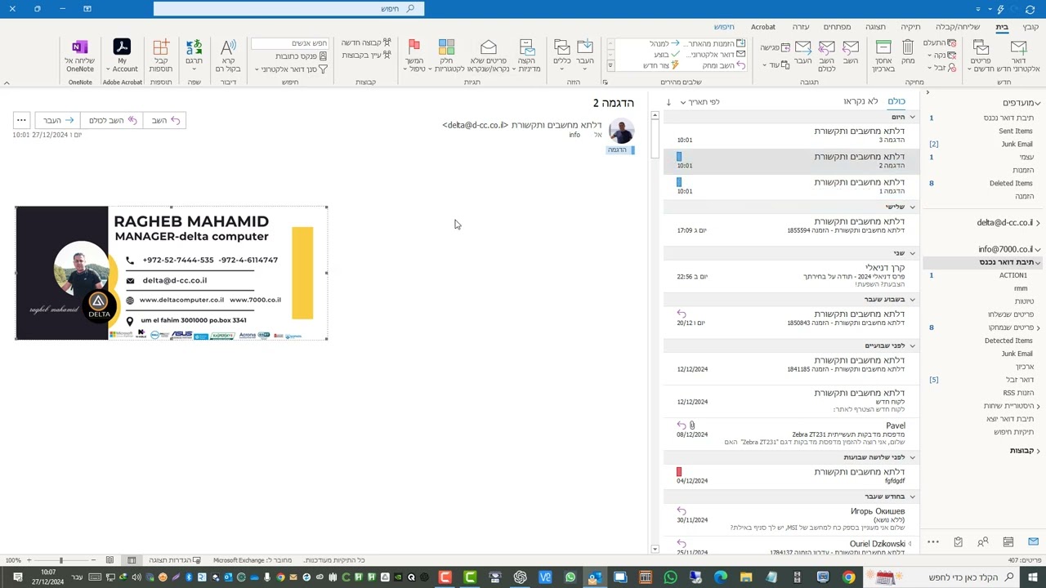Toggle the red category flag on the fgfdgdf message
1046x588 pixels.
[x=678, y=472]
